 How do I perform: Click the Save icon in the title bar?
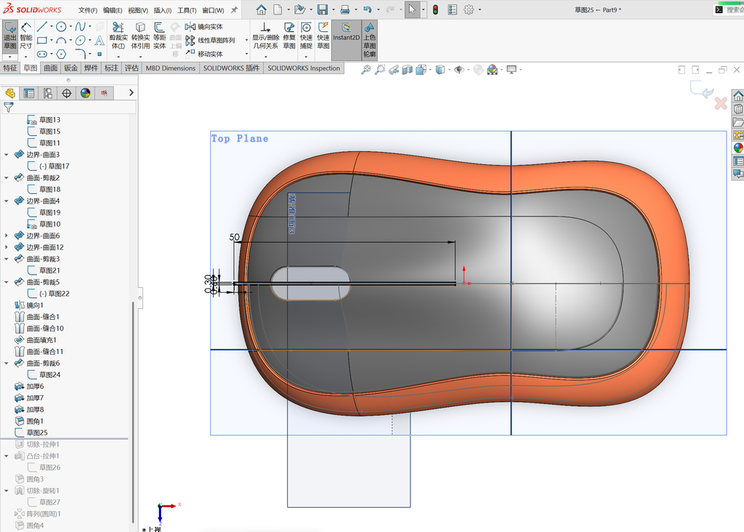(323, 9)
